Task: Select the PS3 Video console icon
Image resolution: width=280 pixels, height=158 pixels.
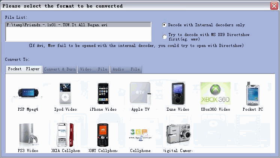Action: pyautogui.click(x=28, y=135)
